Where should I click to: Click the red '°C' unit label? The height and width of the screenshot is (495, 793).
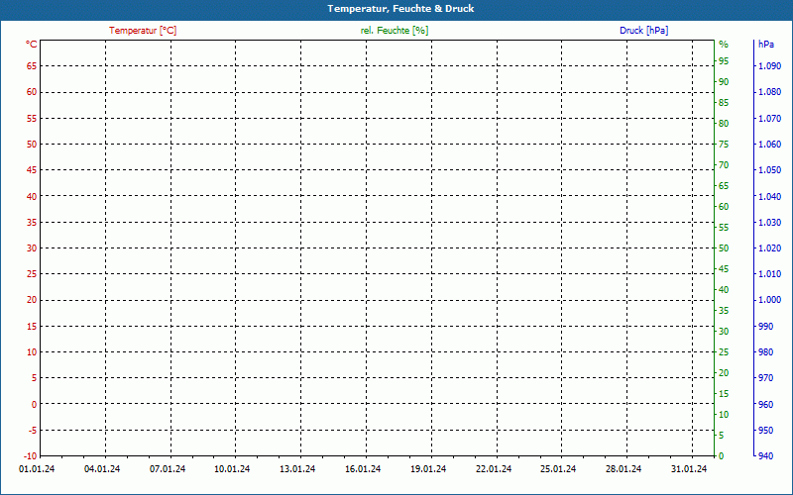click(x=32, y=45)
